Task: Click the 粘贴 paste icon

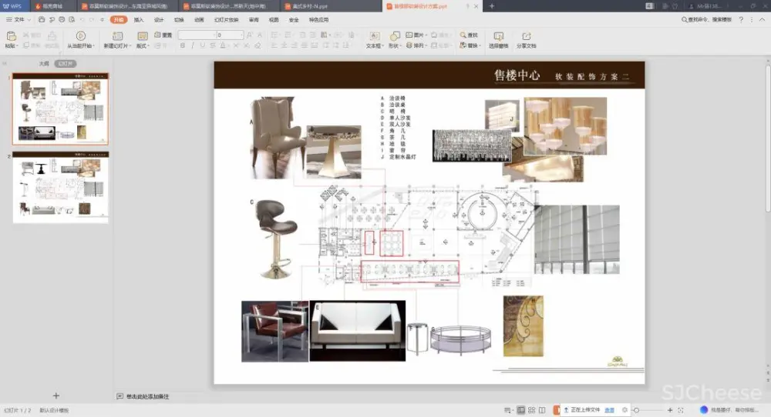Action: click(x=11, y=35)
